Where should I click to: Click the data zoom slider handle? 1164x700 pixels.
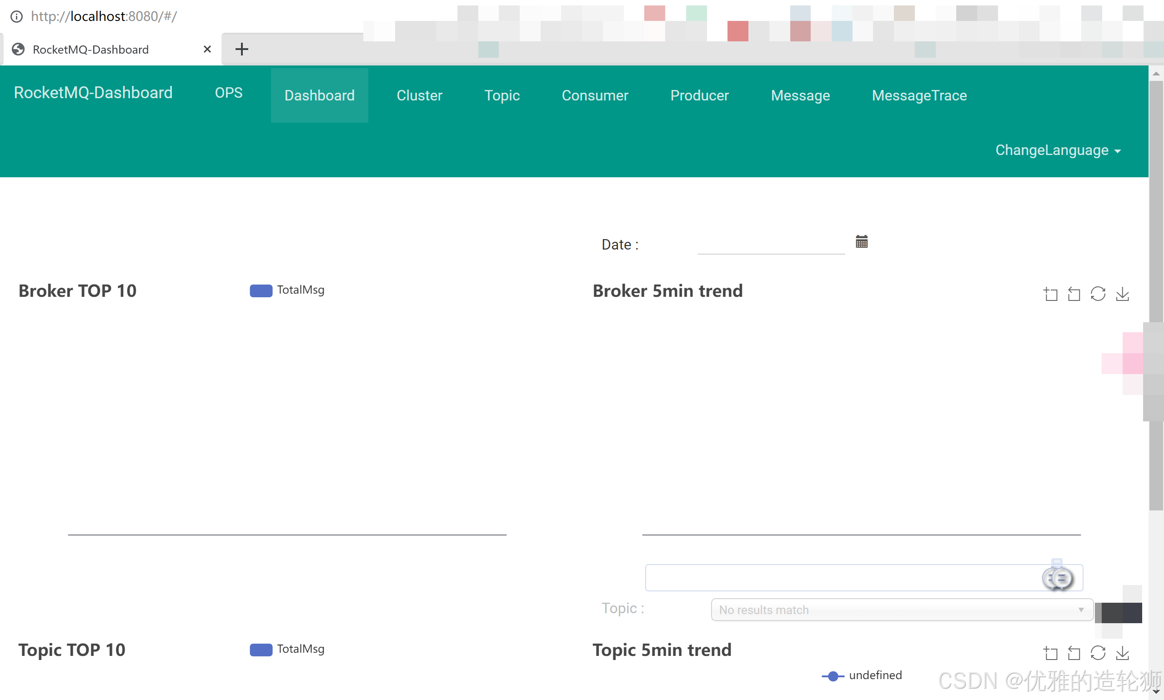(1058, 577)
